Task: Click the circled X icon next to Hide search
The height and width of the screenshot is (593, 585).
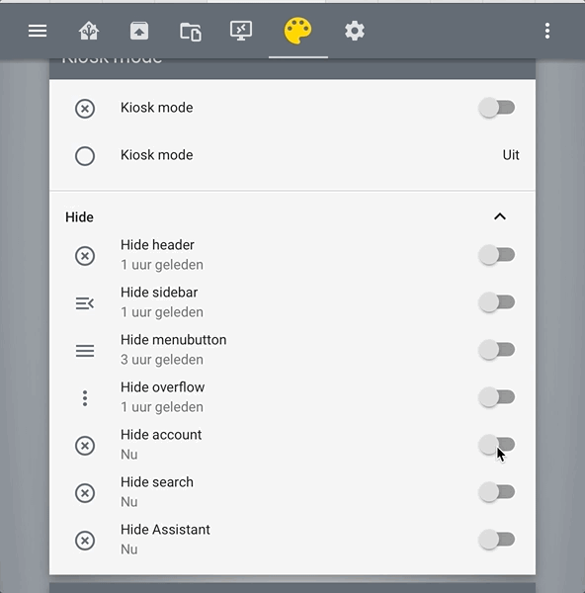Action: (x=85, y=493)
